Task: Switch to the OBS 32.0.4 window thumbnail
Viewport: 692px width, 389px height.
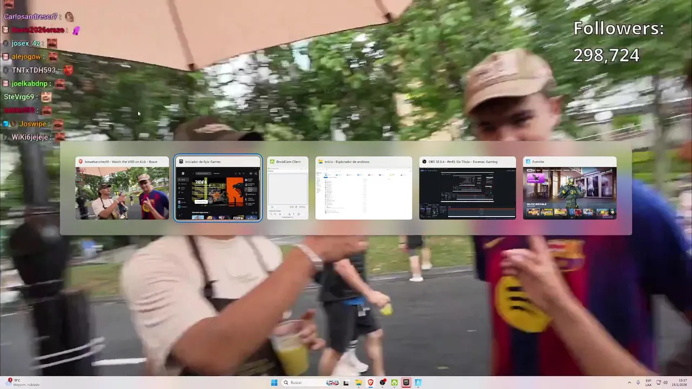Action: pyautogui.click(x=468, y=188)
